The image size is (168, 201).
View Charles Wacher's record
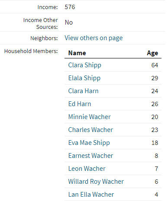(90, 130)
